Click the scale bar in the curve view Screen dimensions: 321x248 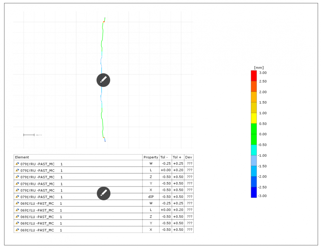tap(29, 135)
